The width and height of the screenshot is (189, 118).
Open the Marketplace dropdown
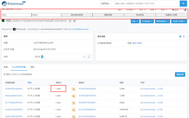pyautogui.click(x=162, y=21)
